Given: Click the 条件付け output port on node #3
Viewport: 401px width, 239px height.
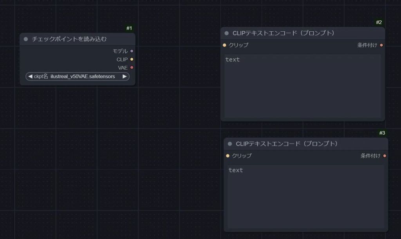Looking at the screenshot, I should click(x=385, y=156).
